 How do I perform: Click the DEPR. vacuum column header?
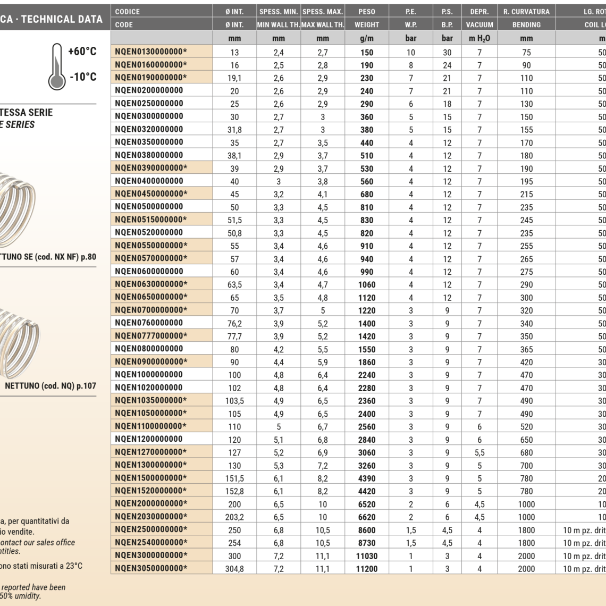pos(479,11)
